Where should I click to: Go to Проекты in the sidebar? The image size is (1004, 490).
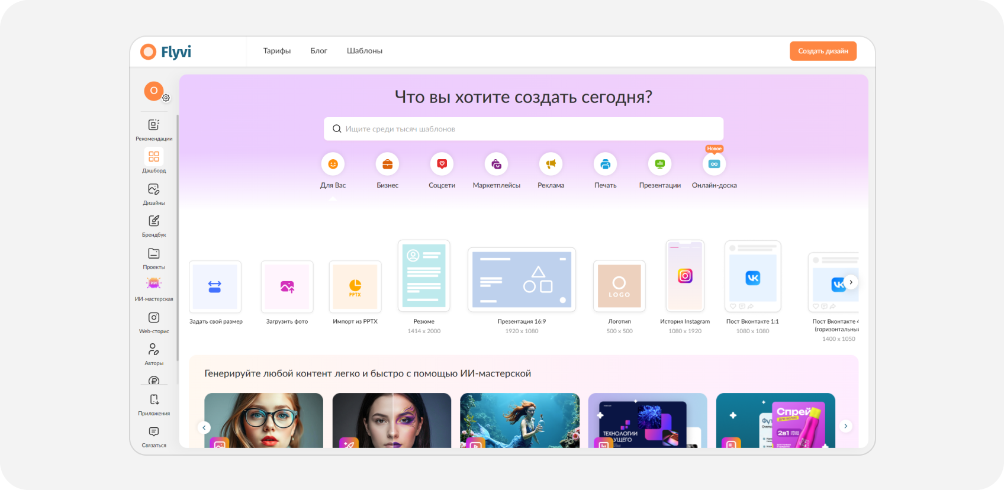tap(154, 259)
